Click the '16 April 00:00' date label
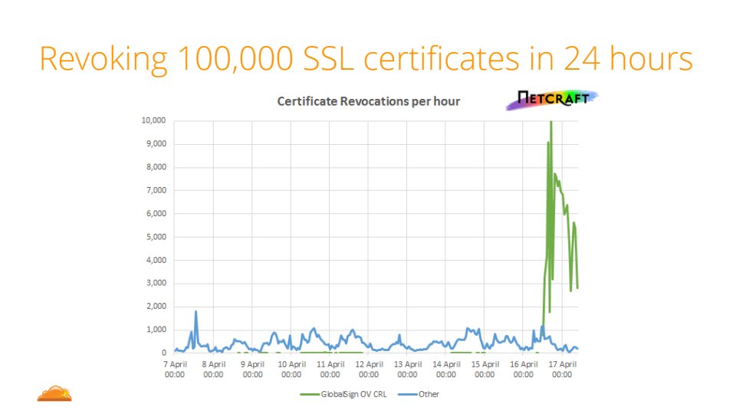 click(524, 370)
